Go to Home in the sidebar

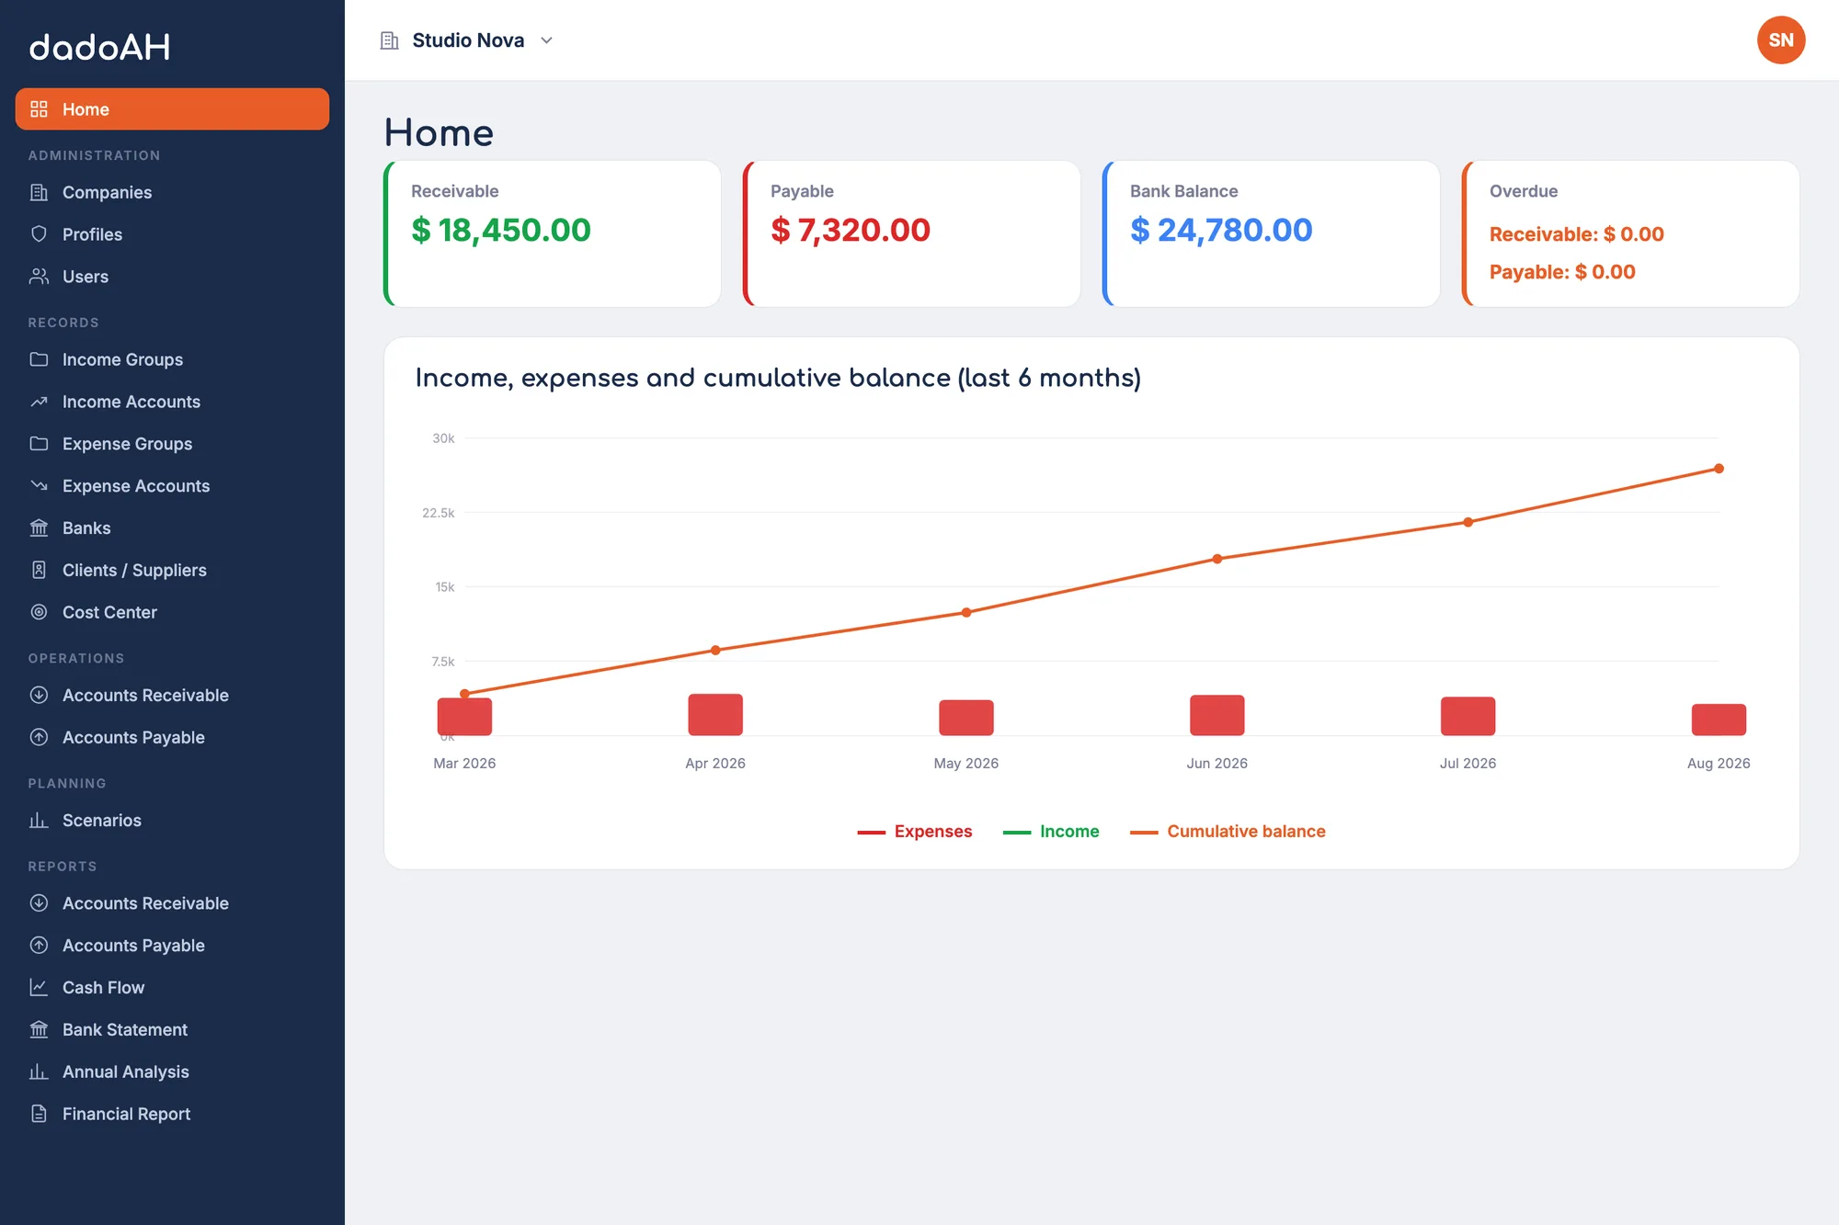(x=172, y=109)
